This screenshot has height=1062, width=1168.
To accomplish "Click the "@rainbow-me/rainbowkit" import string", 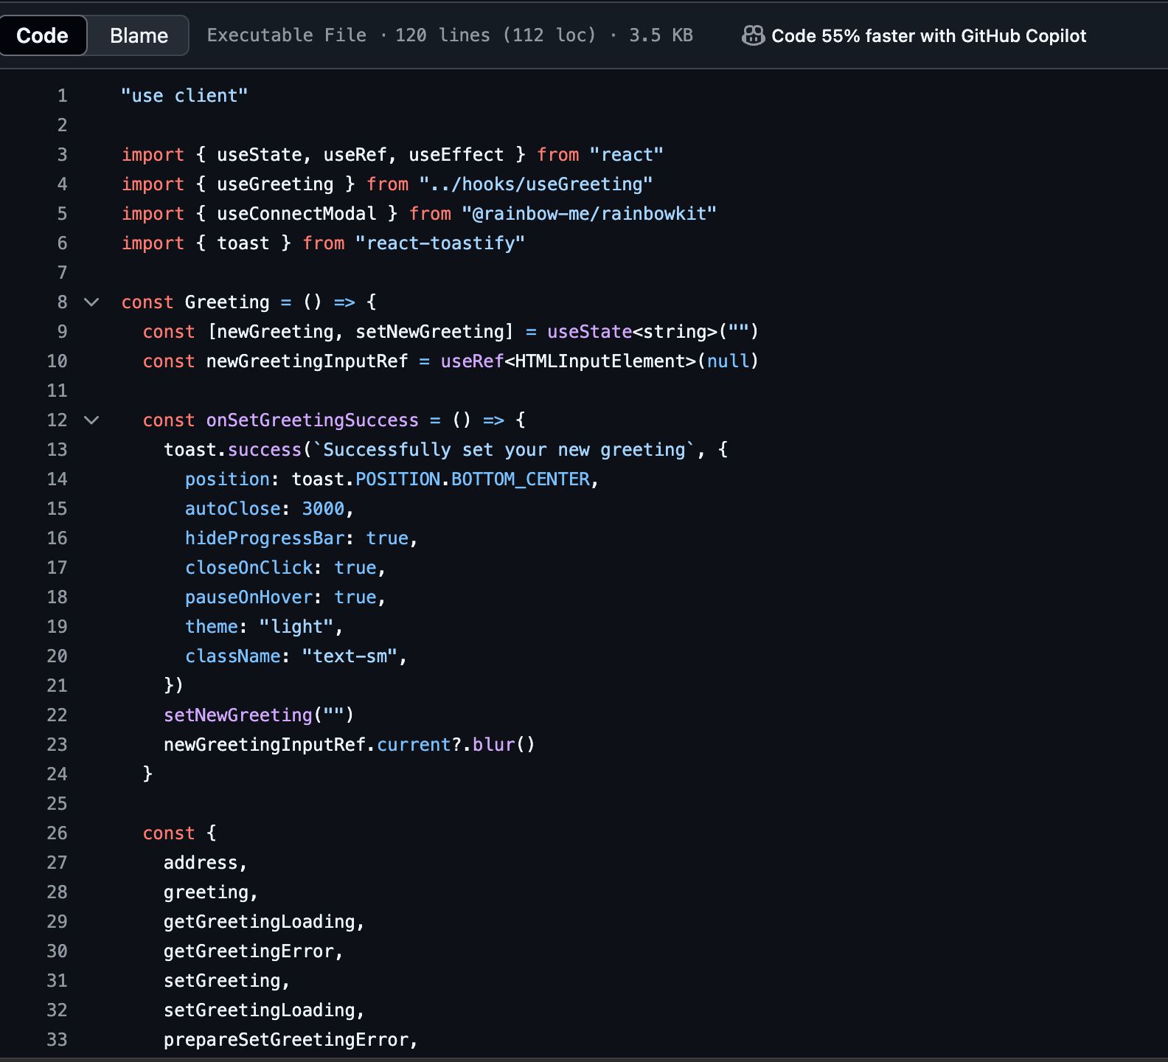I will (589, 213).
